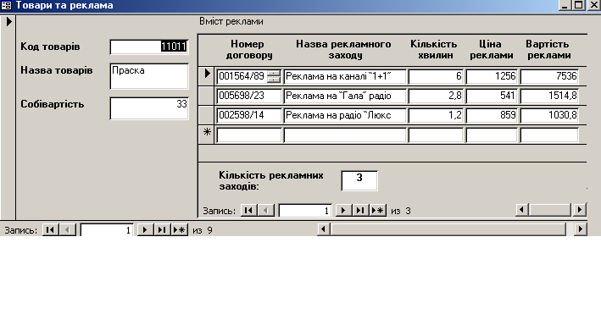Click minutes field with value 6
The image size is (601, 325).
[436, 76]
